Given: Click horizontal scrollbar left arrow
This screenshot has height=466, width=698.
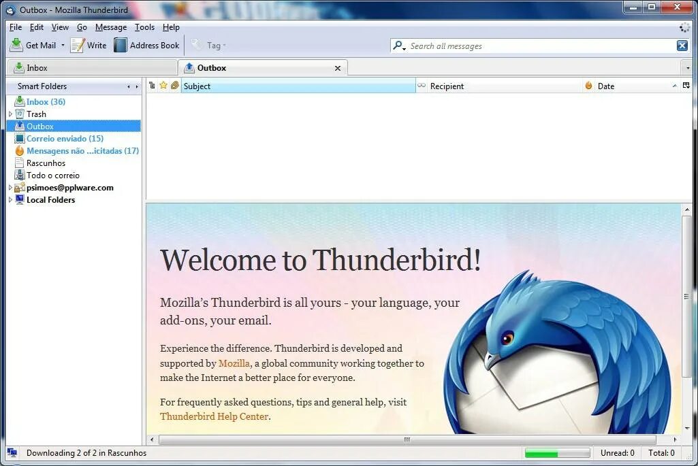Looking at the screenshot, I should (153, 439).
